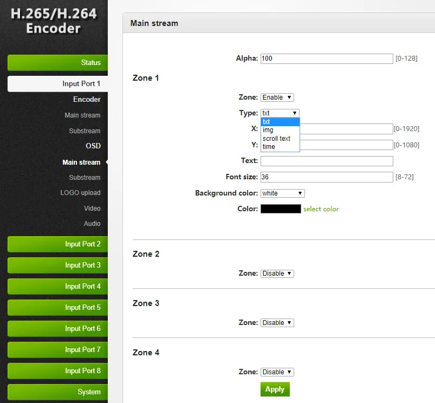435x403 pixels.
Task: Select Input Port 5
Action: point(58,307)
